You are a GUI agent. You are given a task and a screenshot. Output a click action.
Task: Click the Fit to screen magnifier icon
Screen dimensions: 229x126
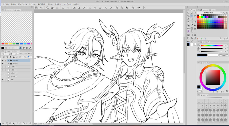(127, 8)
